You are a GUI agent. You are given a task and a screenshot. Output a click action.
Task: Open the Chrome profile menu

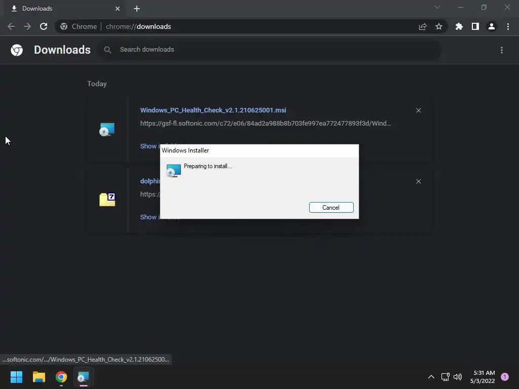click(491, 26)
